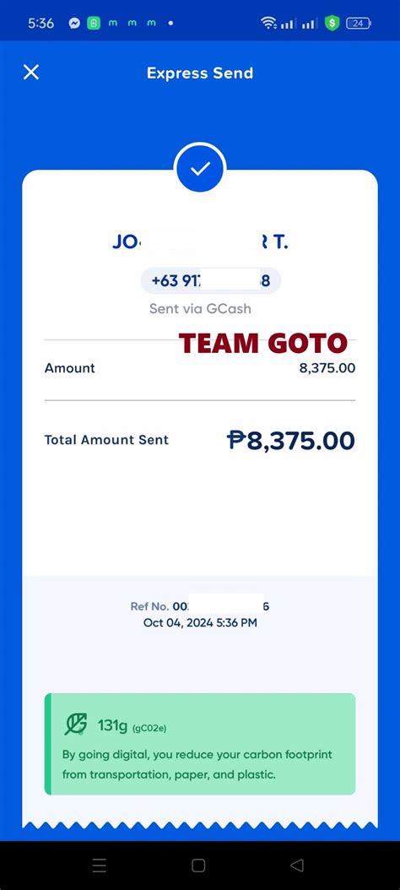Tap the battery level indicator
This screenshot has height=890, width=400.
tap(358, 24)
